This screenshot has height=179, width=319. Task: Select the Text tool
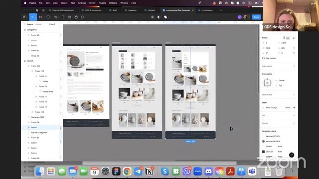63,17
